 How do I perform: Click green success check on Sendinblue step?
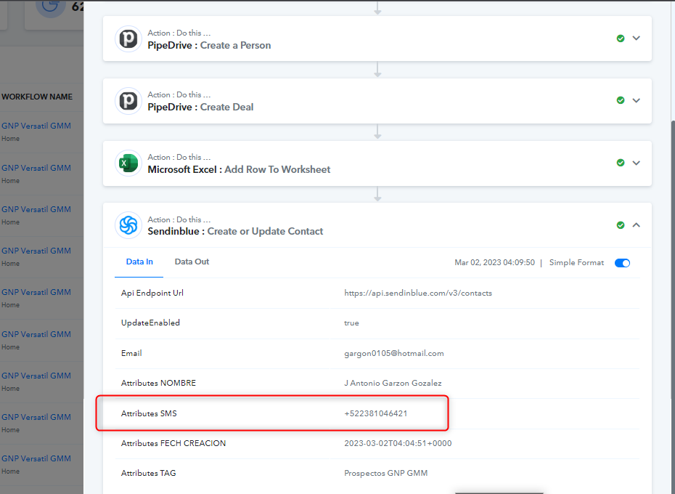coord(621,225)
